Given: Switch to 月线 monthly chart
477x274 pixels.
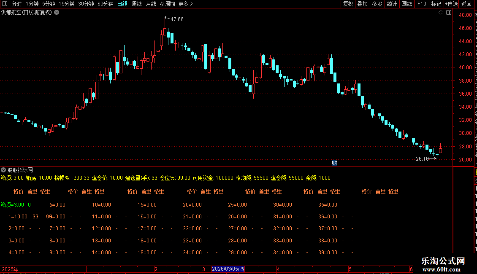Looking at the screenshot, I should click(x=151, y=4).
